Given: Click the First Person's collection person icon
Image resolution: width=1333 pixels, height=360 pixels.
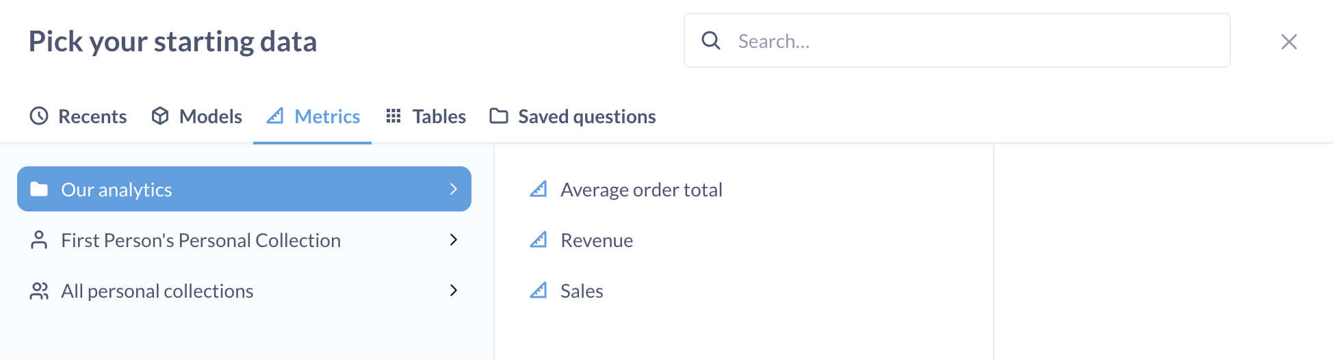Looking at the screenshot, I should pos(39,240).
